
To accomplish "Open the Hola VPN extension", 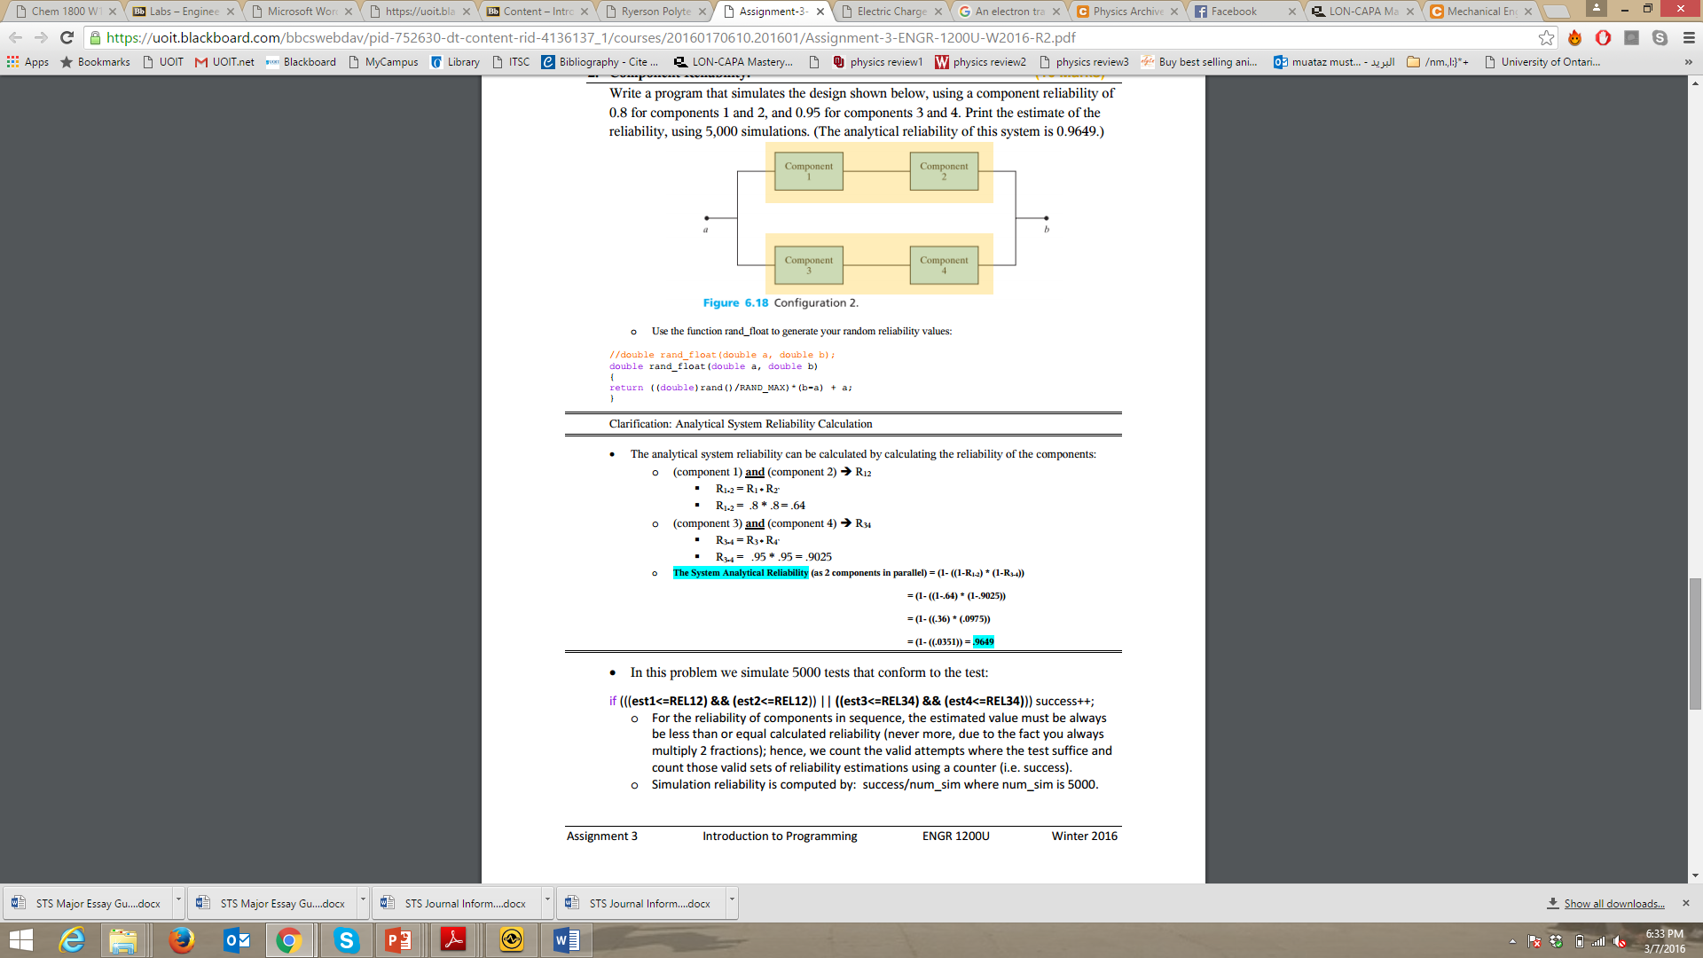I will click(x=1574, y=38).
